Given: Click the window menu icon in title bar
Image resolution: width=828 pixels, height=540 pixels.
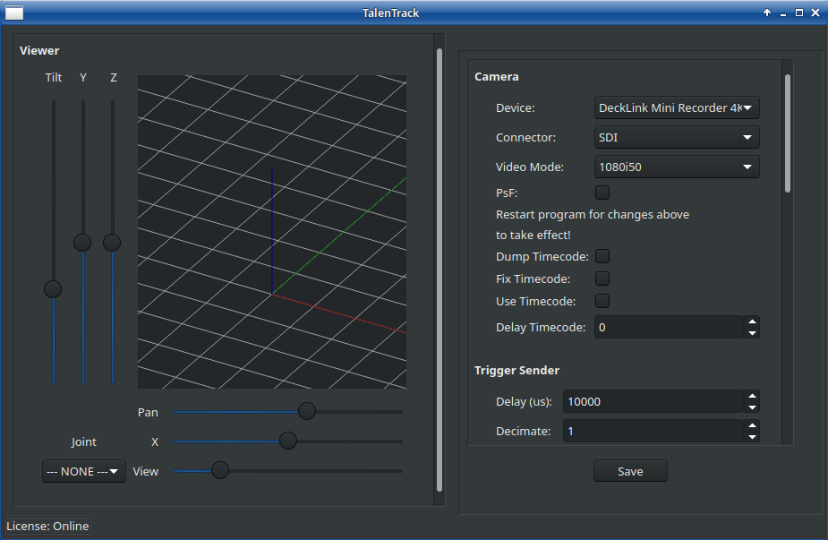Looking at the screenshot, I should pos(14,13).
